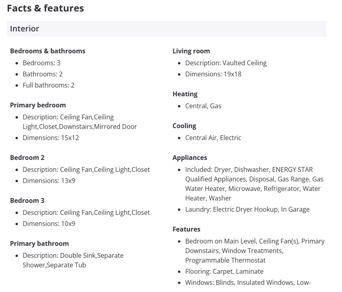Click the Bedroom 2 heading
This screenshot has height=292, width=342.
27,158
